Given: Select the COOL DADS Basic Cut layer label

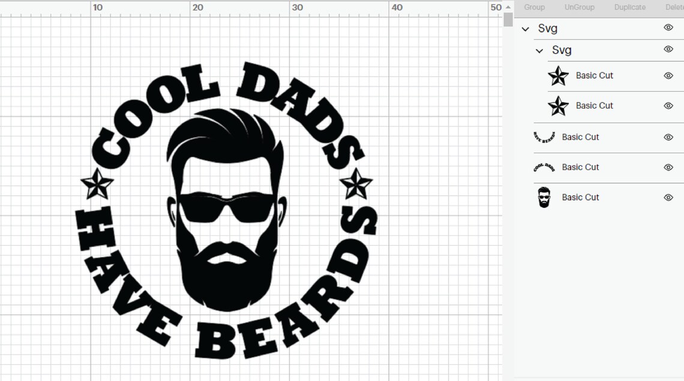Looking at the screenshot, I should 580,167.
